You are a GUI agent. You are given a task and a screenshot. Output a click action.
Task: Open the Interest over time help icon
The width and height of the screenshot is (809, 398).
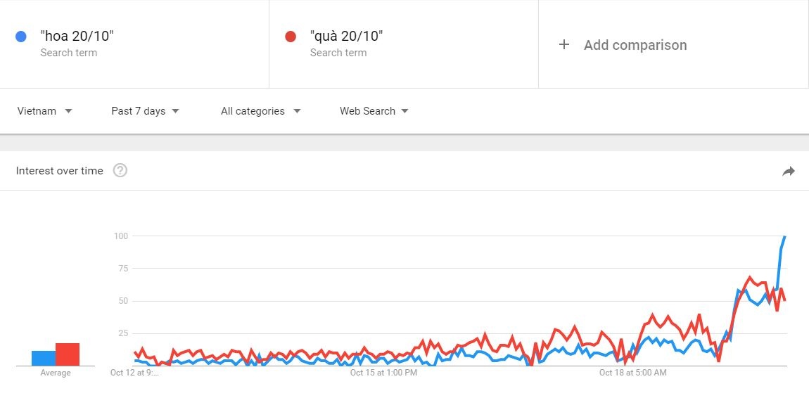tap(120, 170)
